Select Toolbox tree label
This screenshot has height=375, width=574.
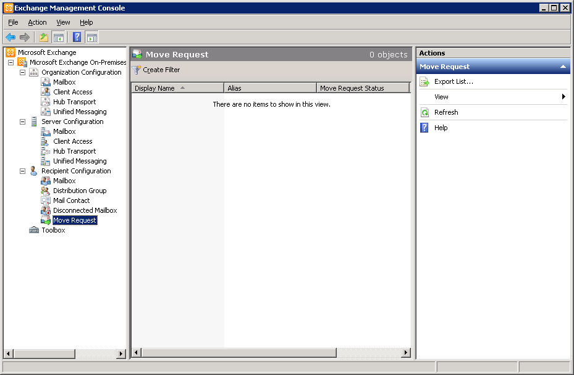pos(53,230)
